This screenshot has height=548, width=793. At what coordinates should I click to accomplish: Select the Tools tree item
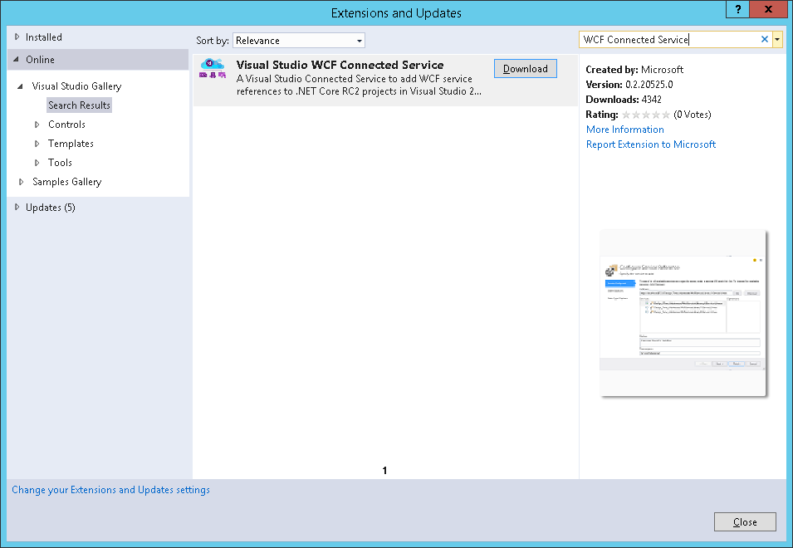point(60,163)
